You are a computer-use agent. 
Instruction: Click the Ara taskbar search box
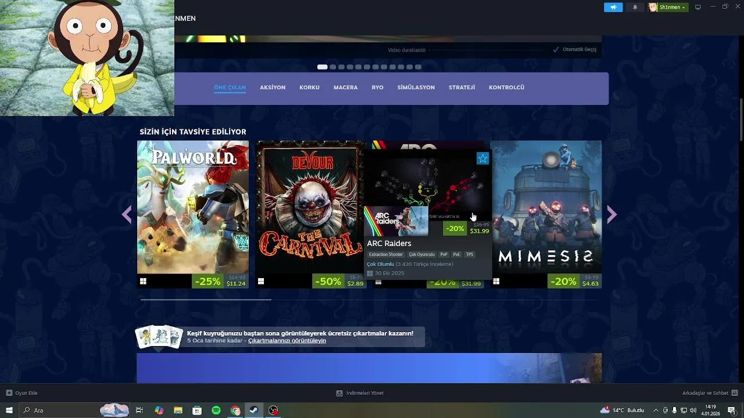coord(74,410)
